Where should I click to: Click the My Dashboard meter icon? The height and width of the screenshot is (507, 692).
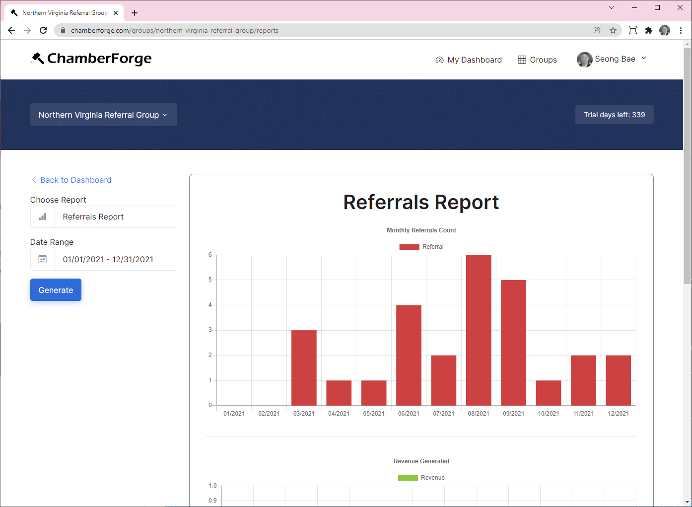(x=439, y=60)
